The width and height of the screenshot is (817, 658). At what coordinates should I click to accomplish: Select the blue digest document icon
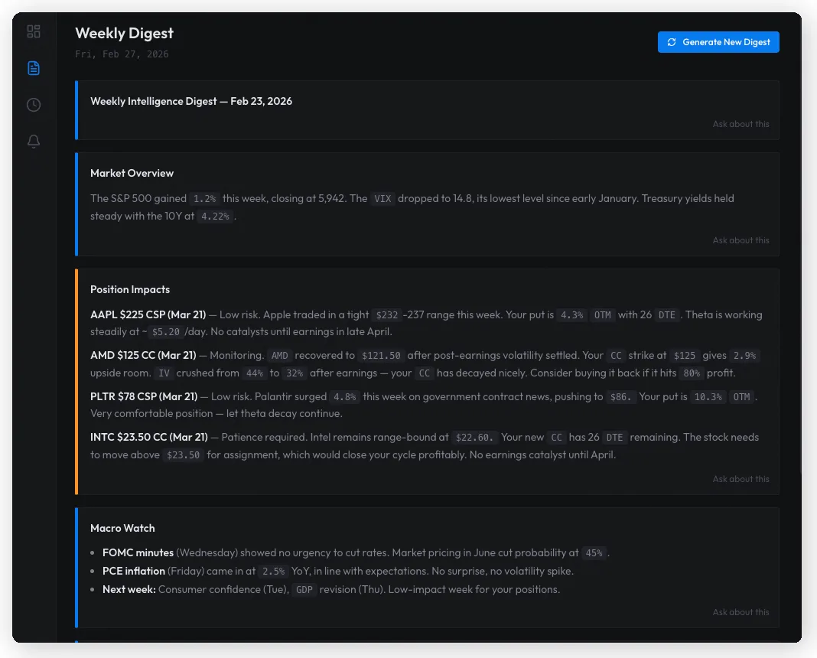[x=34, y=68]
